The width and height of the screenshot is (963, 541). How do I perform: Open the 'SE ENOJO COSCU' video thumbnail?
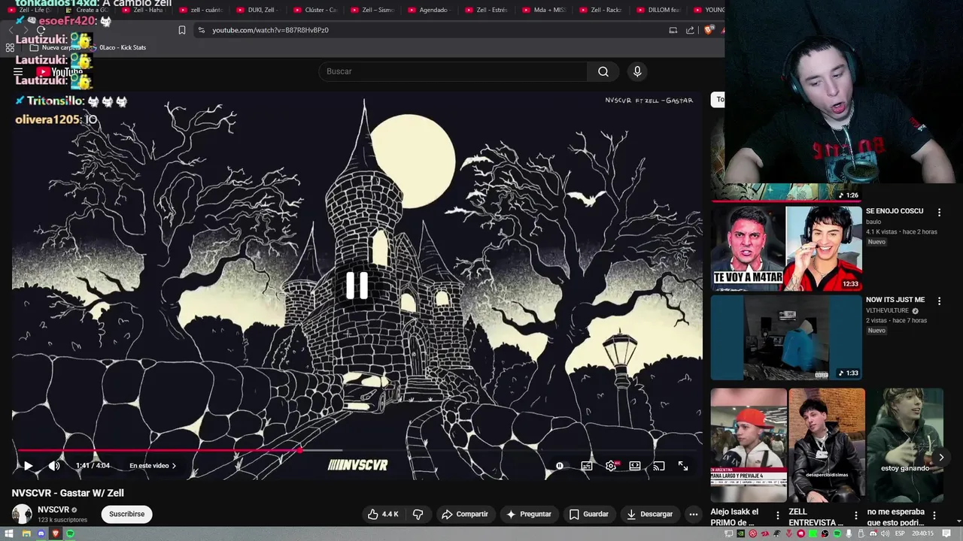(x=786, y=248)
